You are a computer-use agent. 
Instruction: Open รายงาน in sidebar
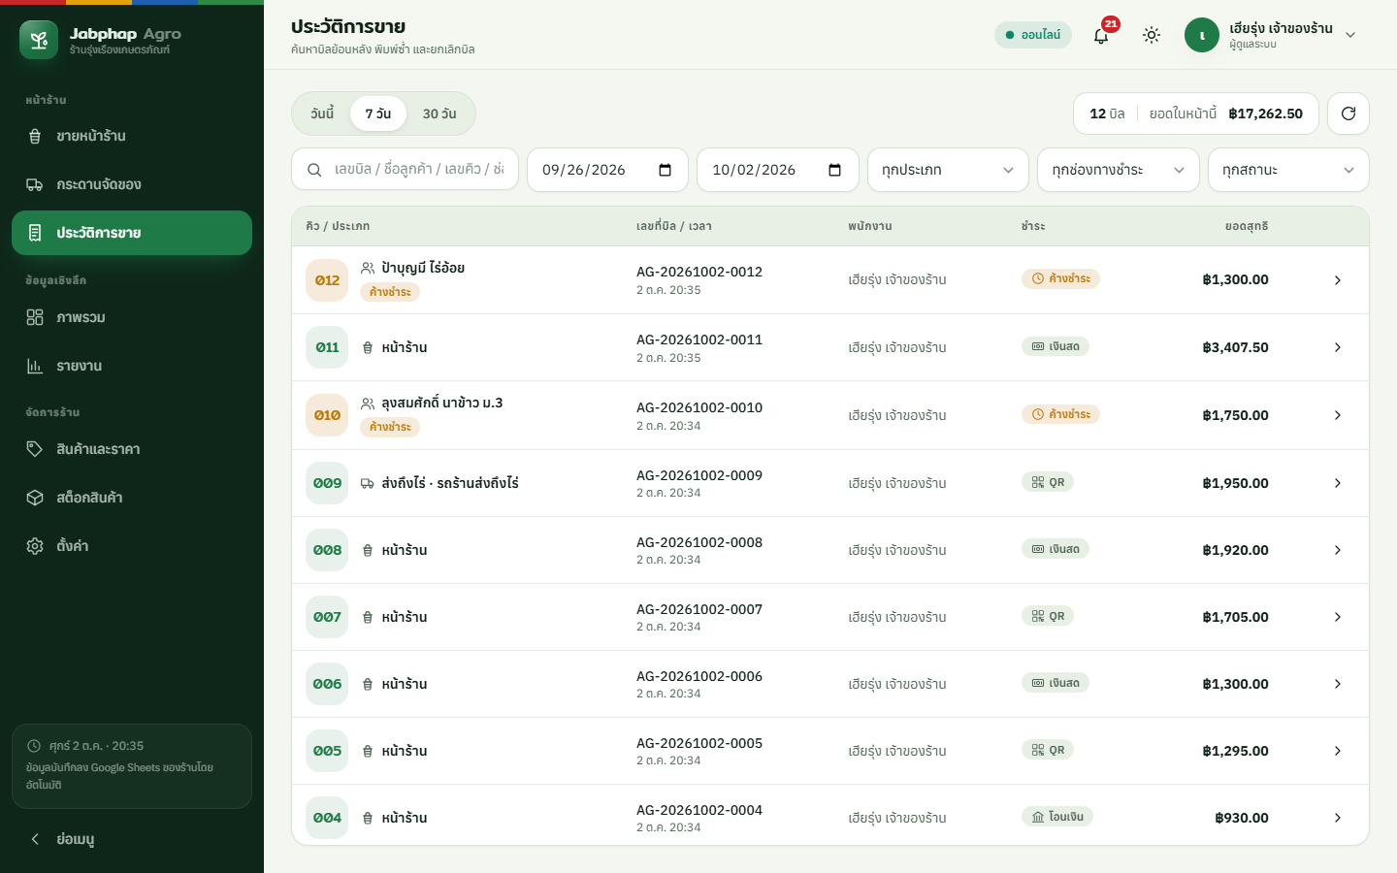coord(132,366)
